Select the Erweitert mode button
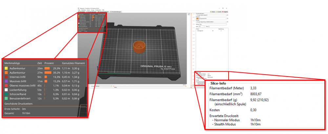Image resolution: width=328 pixels, height=134 pixels. [219, 12]
